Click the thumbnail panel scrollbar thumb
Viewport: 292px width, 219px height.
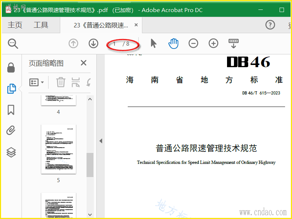pos(90,165)
